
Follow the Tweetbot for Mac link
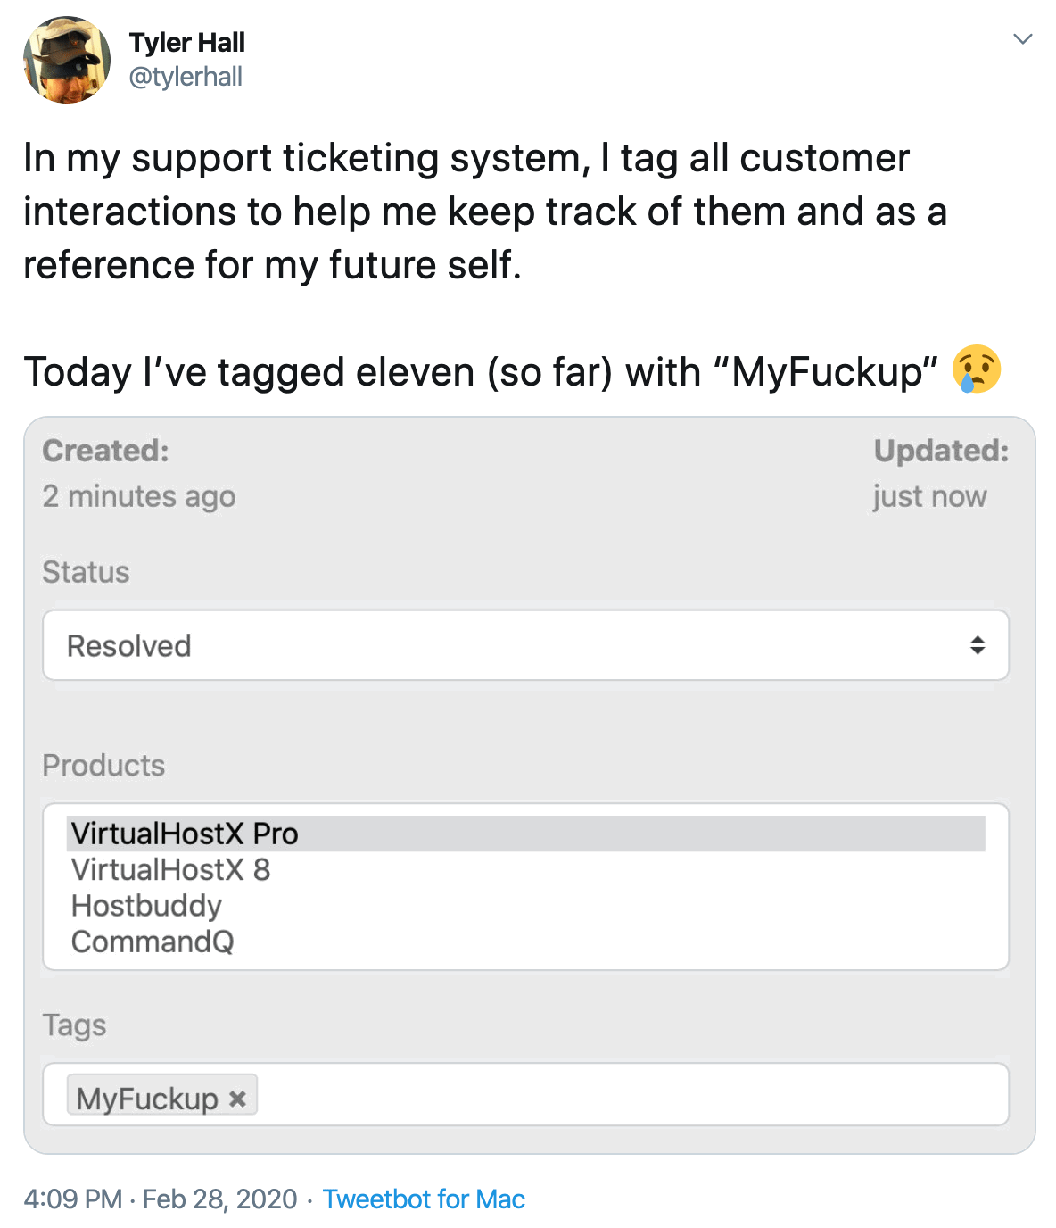tap(424, 1199)
